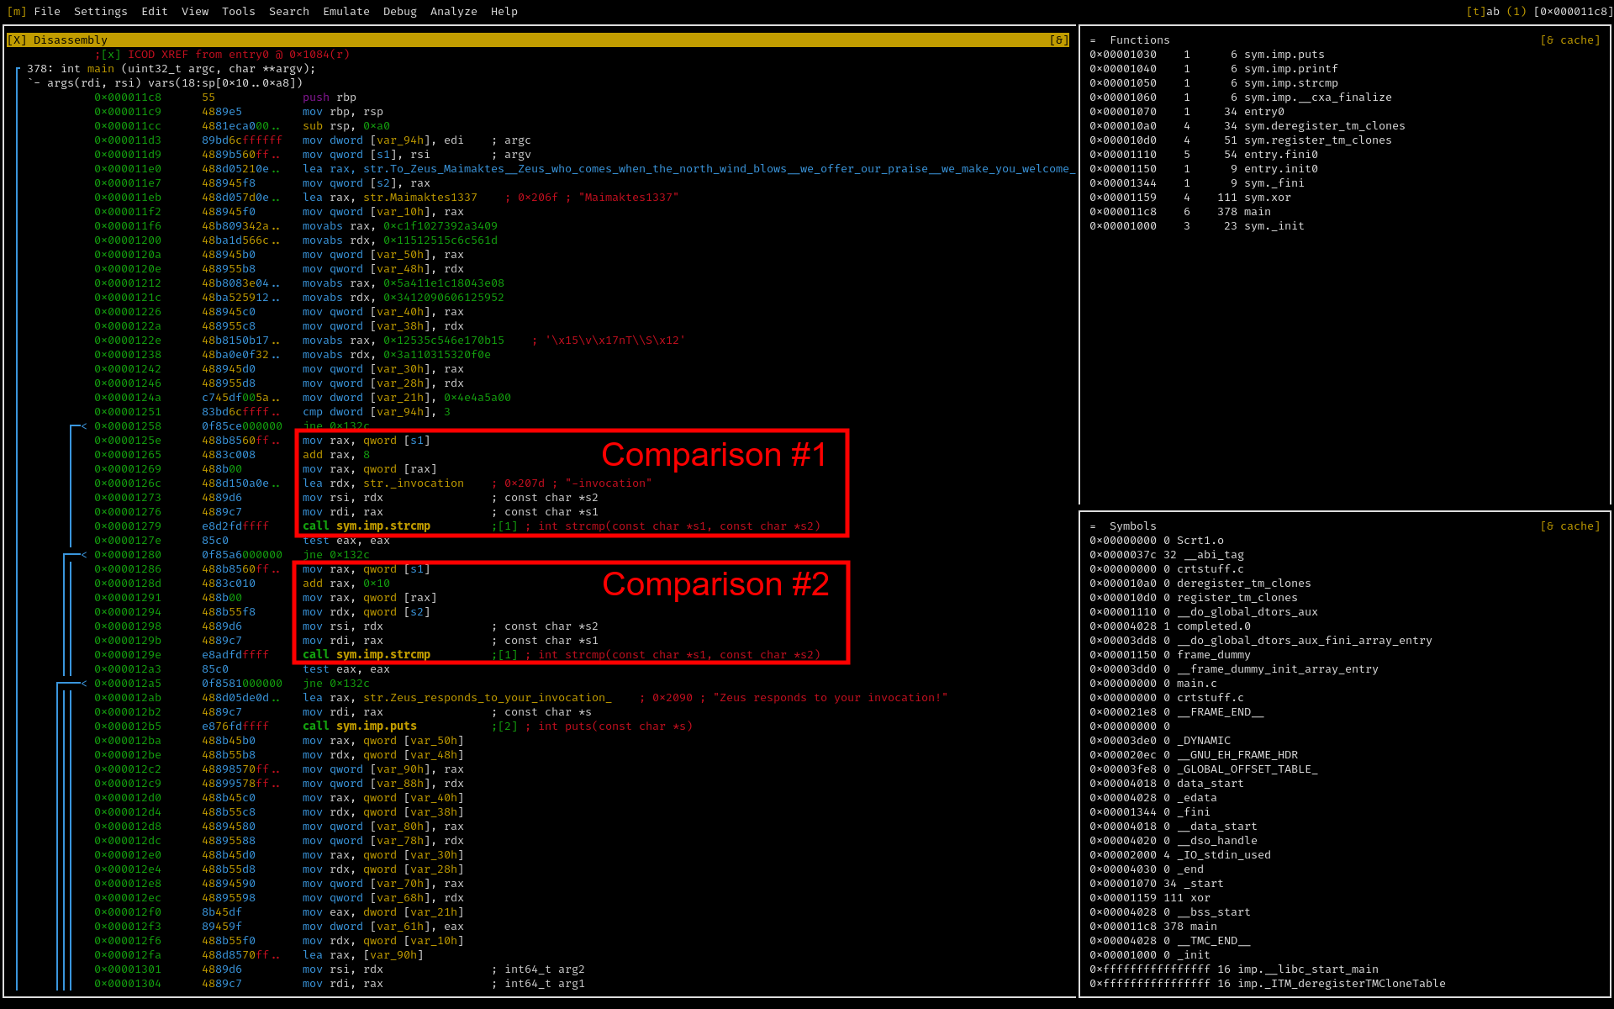Select sym.xor in Functions list
The image size is (1614, 1009).
click(x=1267, y=198)
